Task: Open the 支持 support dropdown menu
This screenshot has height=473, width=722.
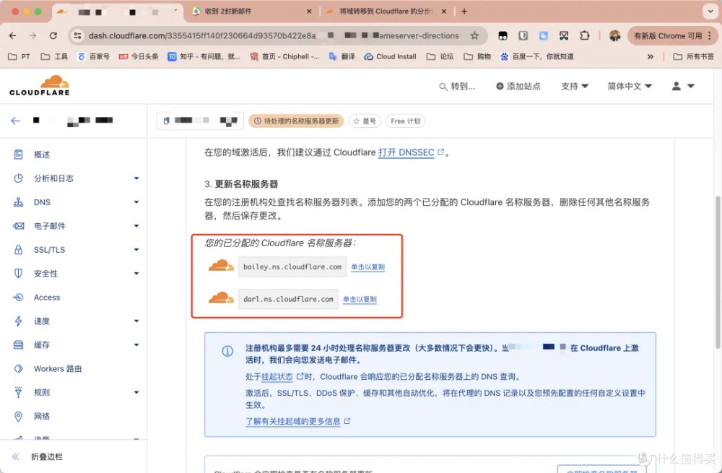Action: click(x=575, y=86)
